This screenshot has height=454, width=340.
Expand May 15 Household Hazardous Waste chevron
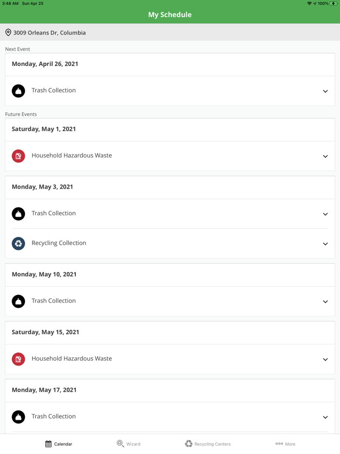click(x=325, y=359)
